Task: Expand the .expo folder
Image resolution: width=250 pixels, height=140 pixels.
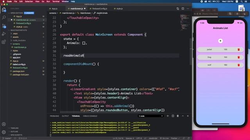Action: (15, 33)
